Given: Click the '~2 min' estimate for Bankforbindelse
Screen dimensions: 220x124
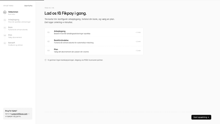Looking at the screenshot, I should 138,42.
